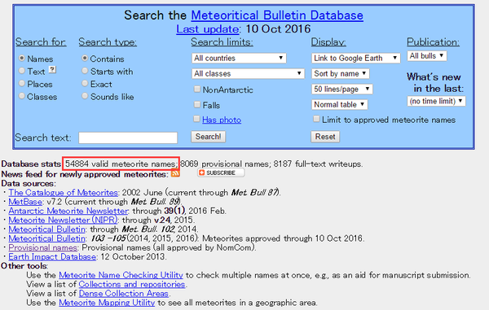The height and width of the screenshot is (310, 489).
Task: Click the Display heading
Action: click(x=328, y=41)
